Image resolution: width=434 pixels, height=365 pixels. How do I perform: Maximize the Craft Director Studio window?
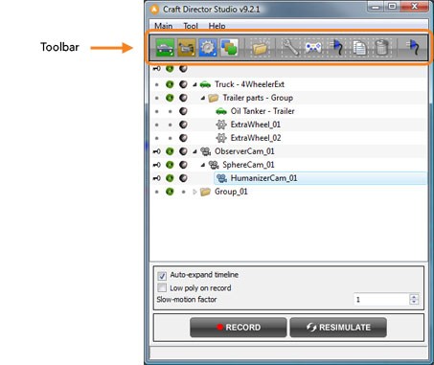(x=392, y=7)
